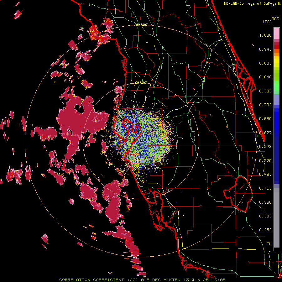
Task: Click the 0.573 legend value
Action: pos(265,147)
